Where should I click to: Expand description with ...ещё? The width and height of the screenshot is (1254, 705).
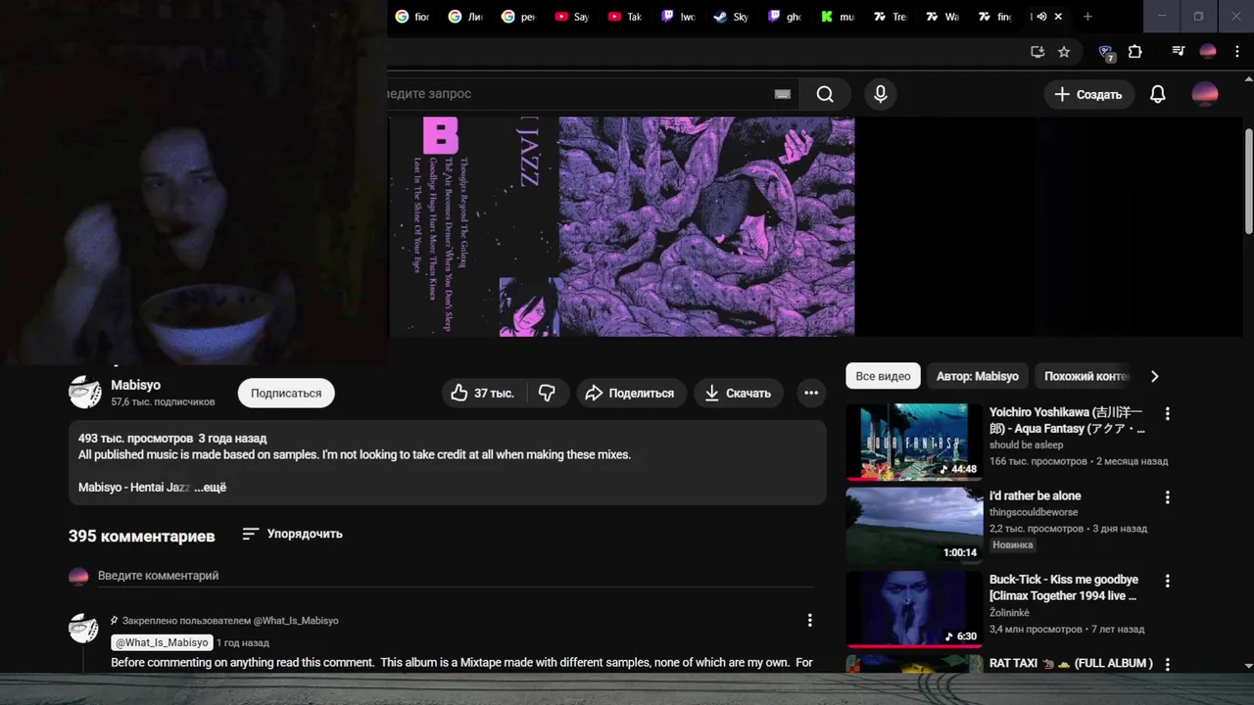[x=211, y=487]
